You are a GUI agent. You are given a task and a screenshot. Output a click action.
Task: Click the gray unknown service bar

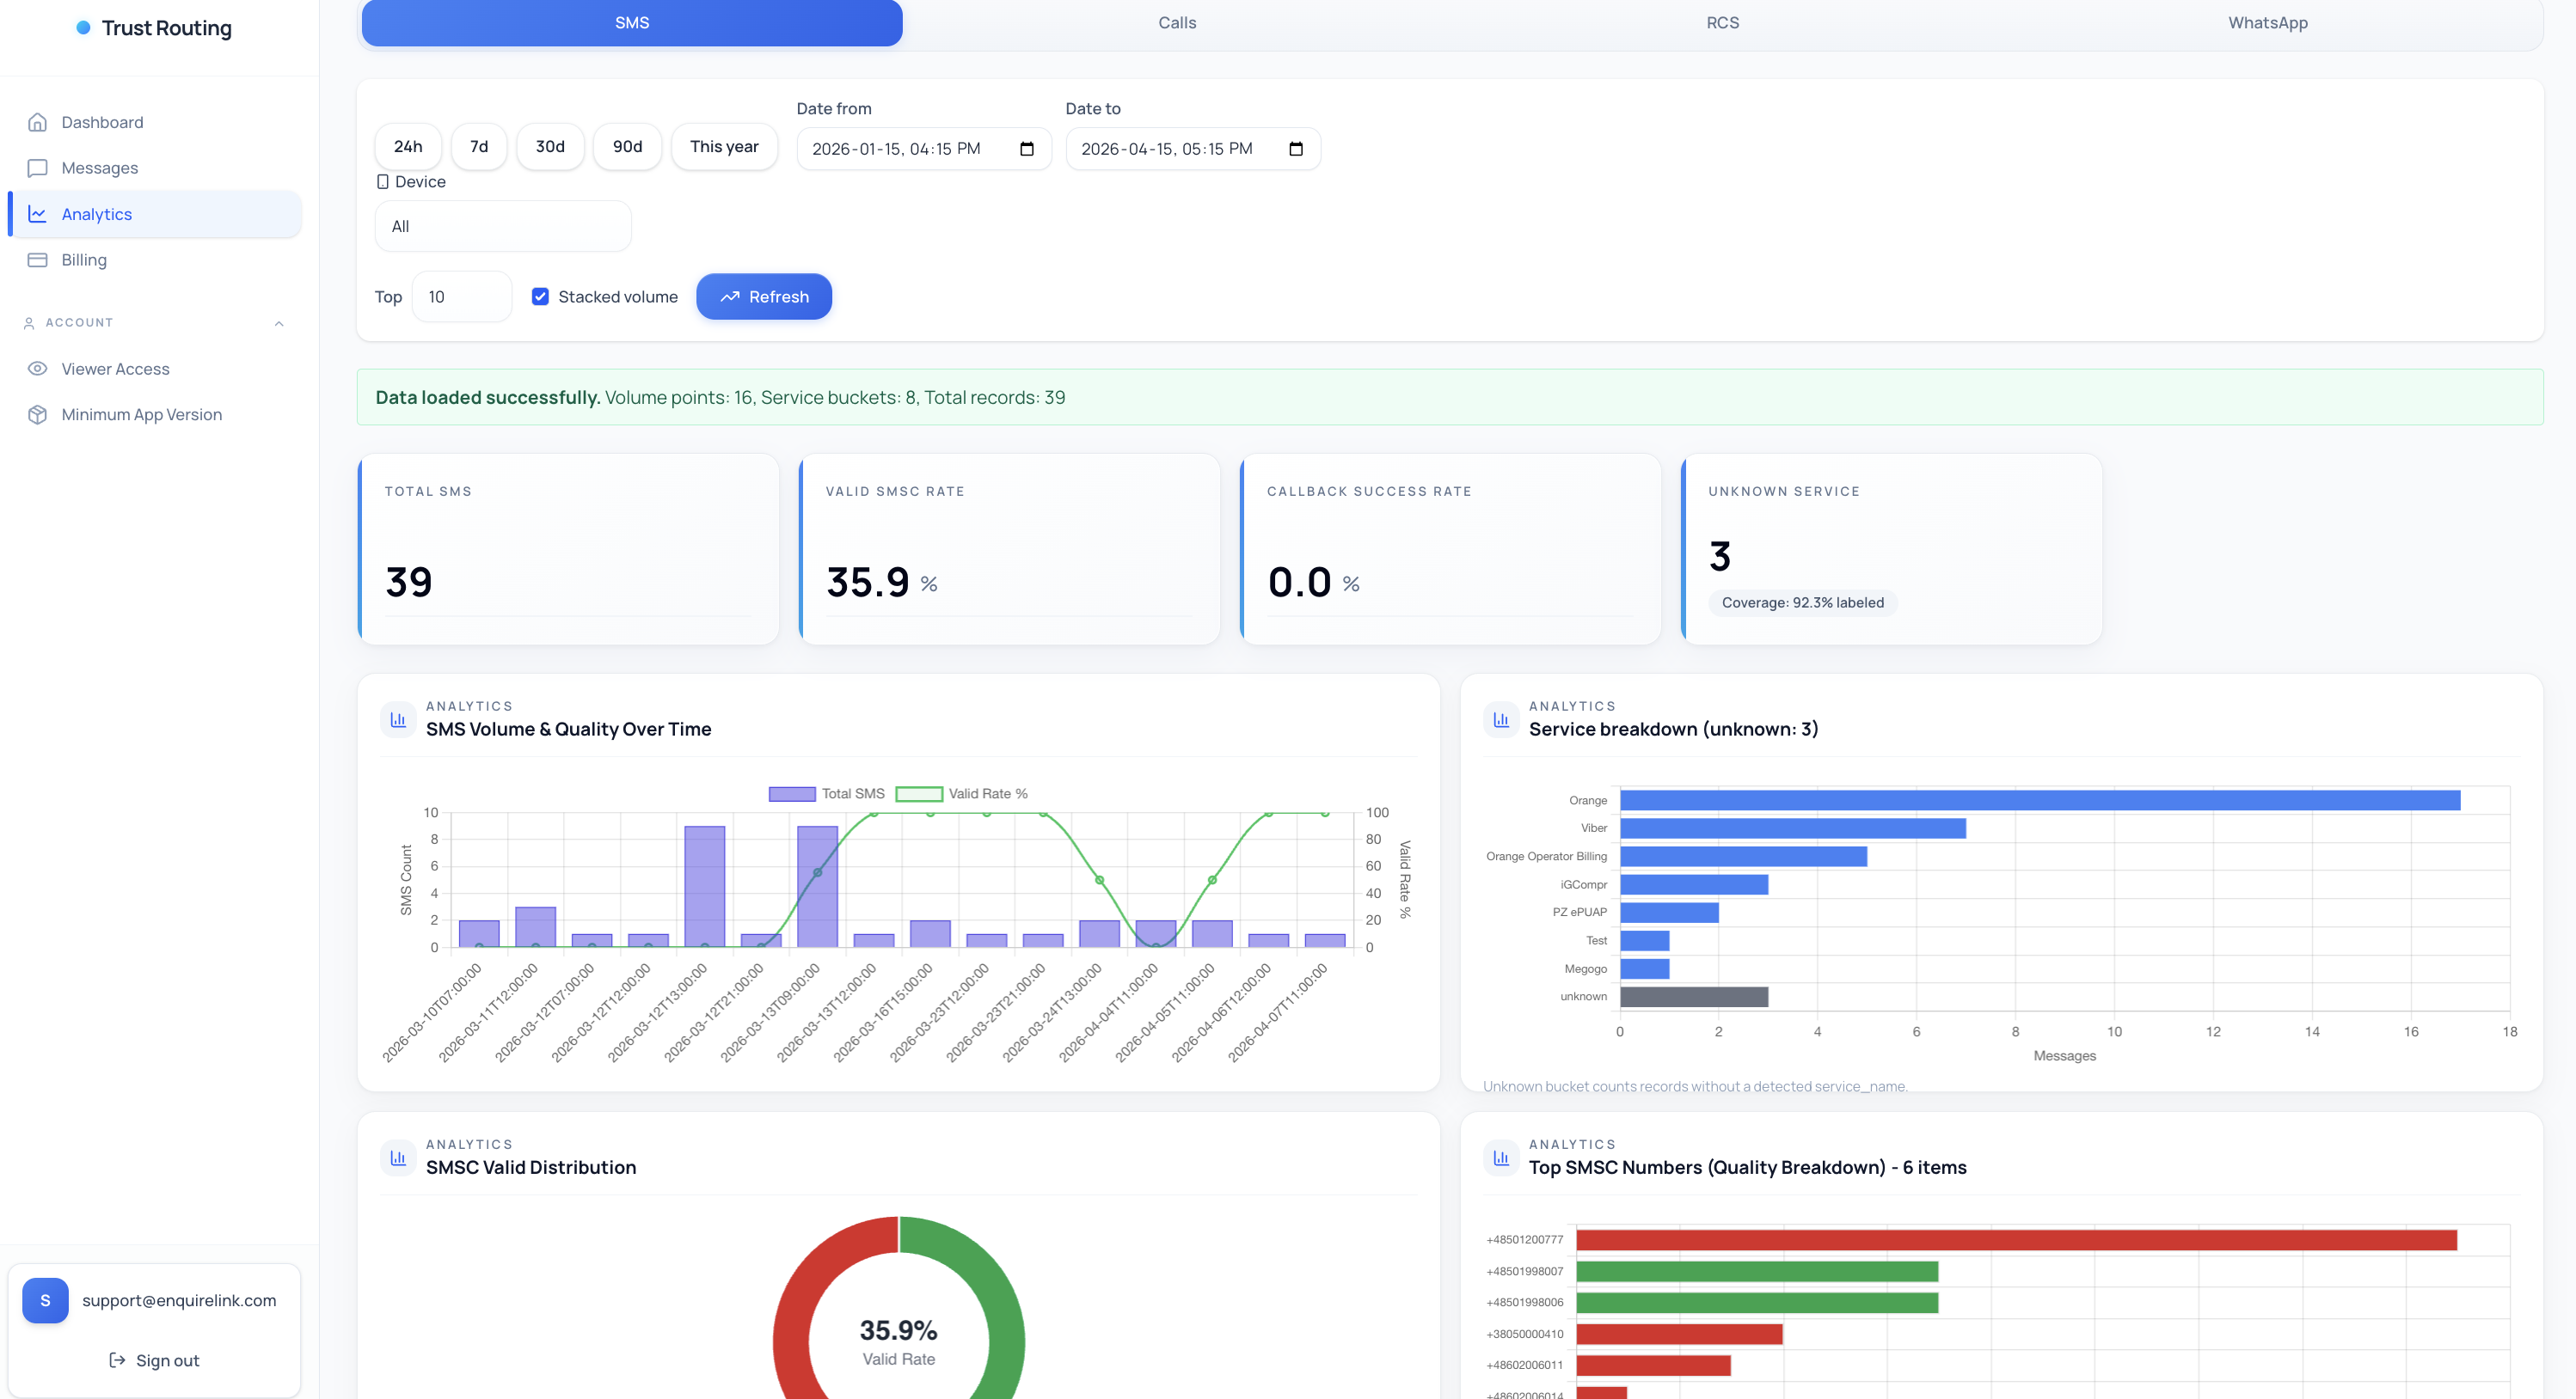(x=1694, y=996)
